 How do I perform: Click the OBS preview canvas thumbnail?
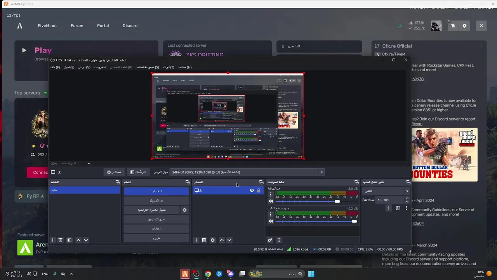[228, 115]
